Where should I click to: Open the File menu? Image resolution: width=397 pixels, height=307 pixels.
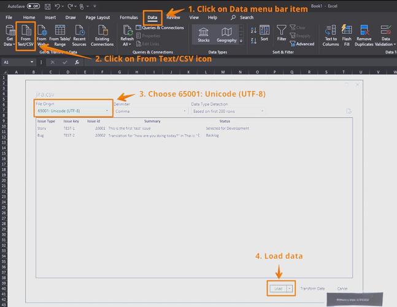(9, 17)
